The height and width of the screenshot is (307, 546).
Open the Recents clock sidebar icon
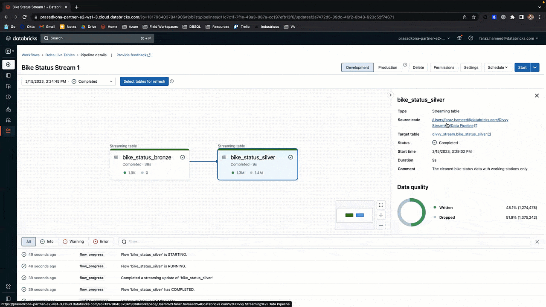pos(8,97)
